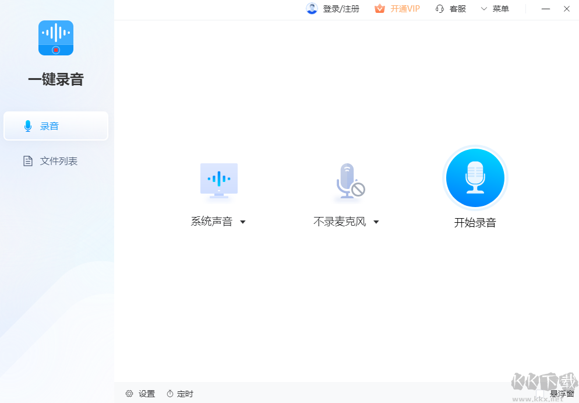
Task: Click 开通VIP to upgrade
Action: pyautogui.click(x=404, y=8)
